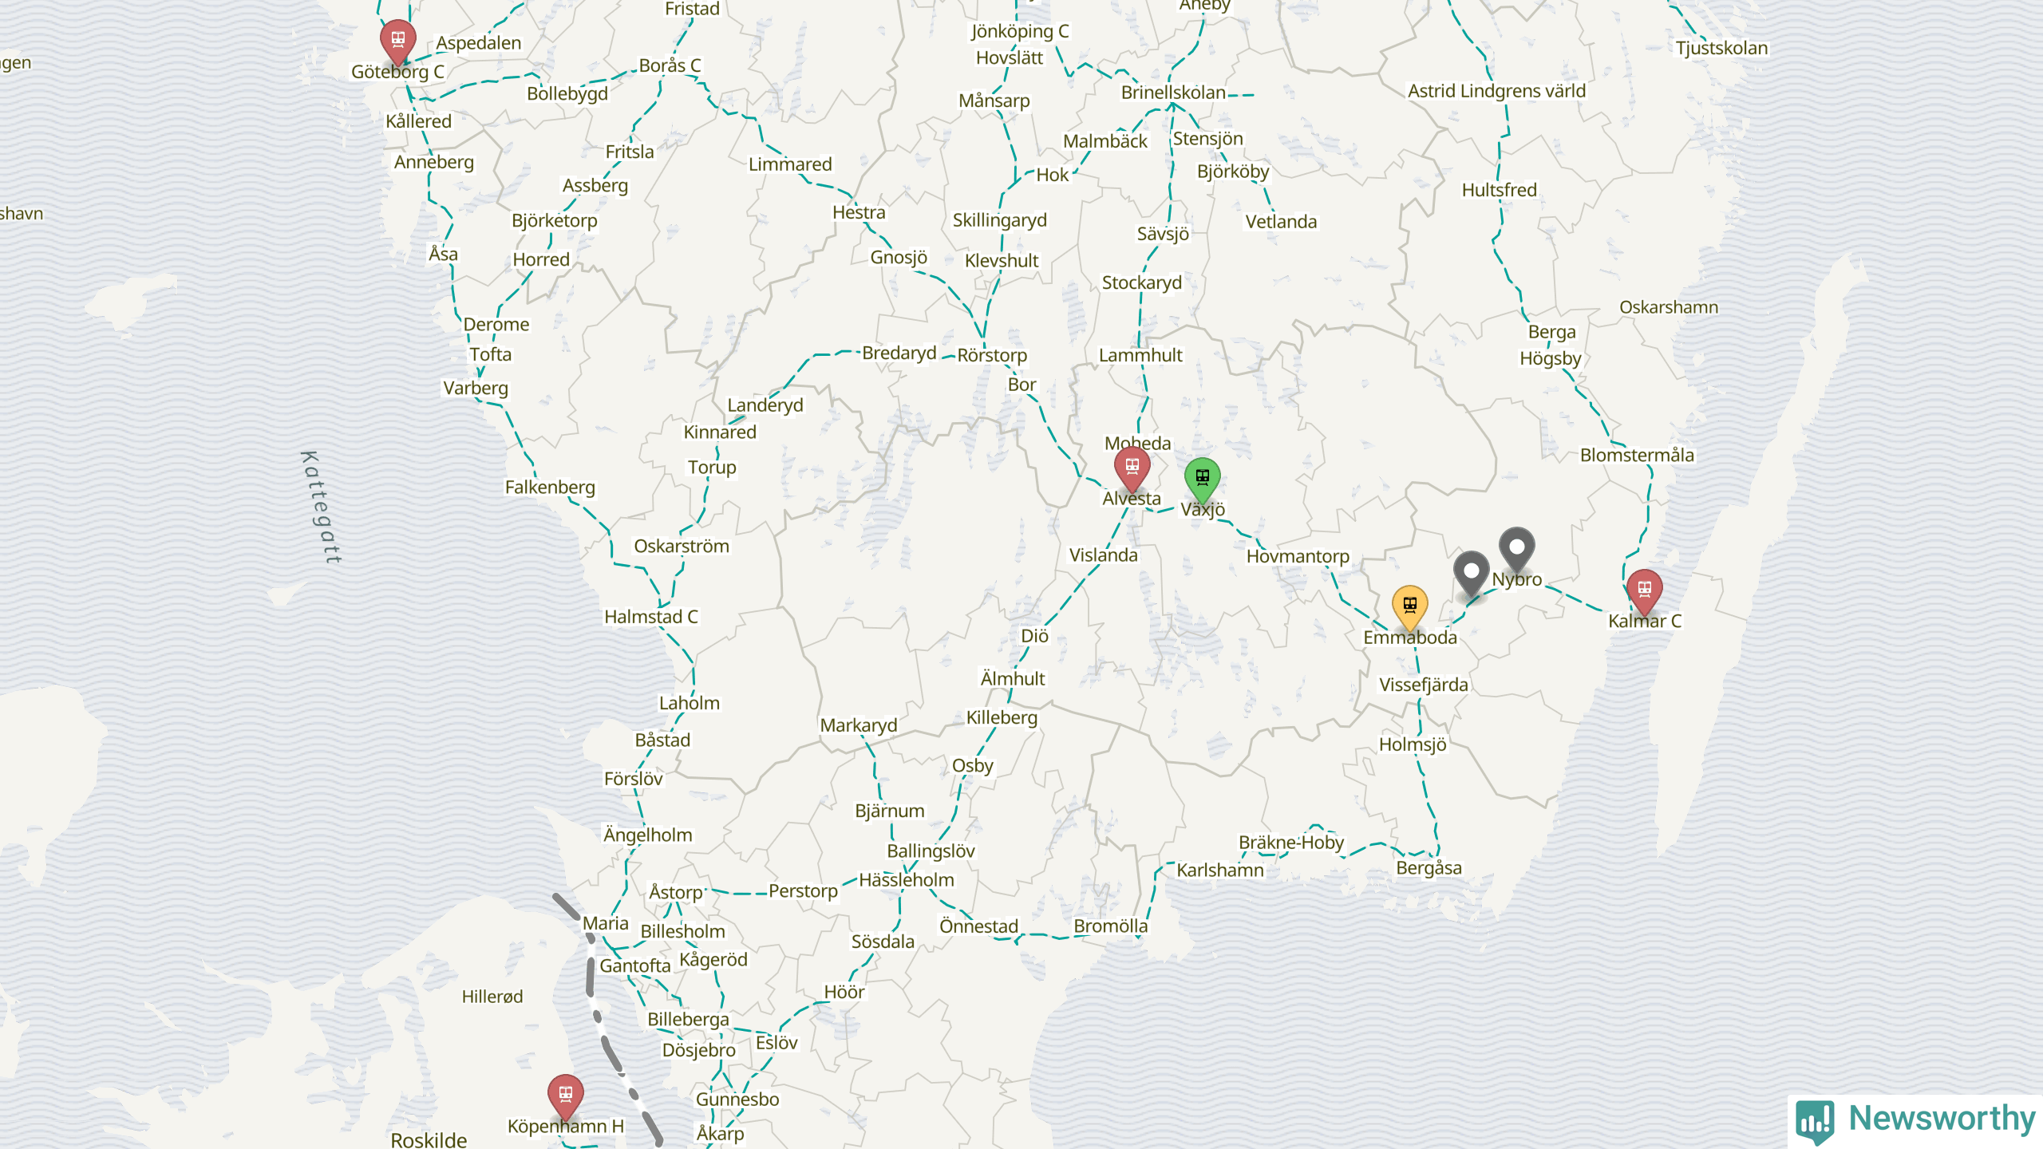2043x1149 pixels.
Task: Click the Älmhult station label
Action: coord(1013,678)
